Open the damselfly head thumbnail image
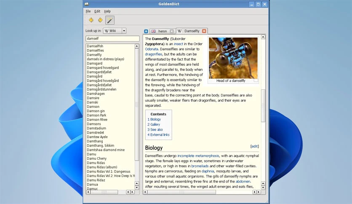This screenshot has height=204, width=352. (x=233, y=58)
